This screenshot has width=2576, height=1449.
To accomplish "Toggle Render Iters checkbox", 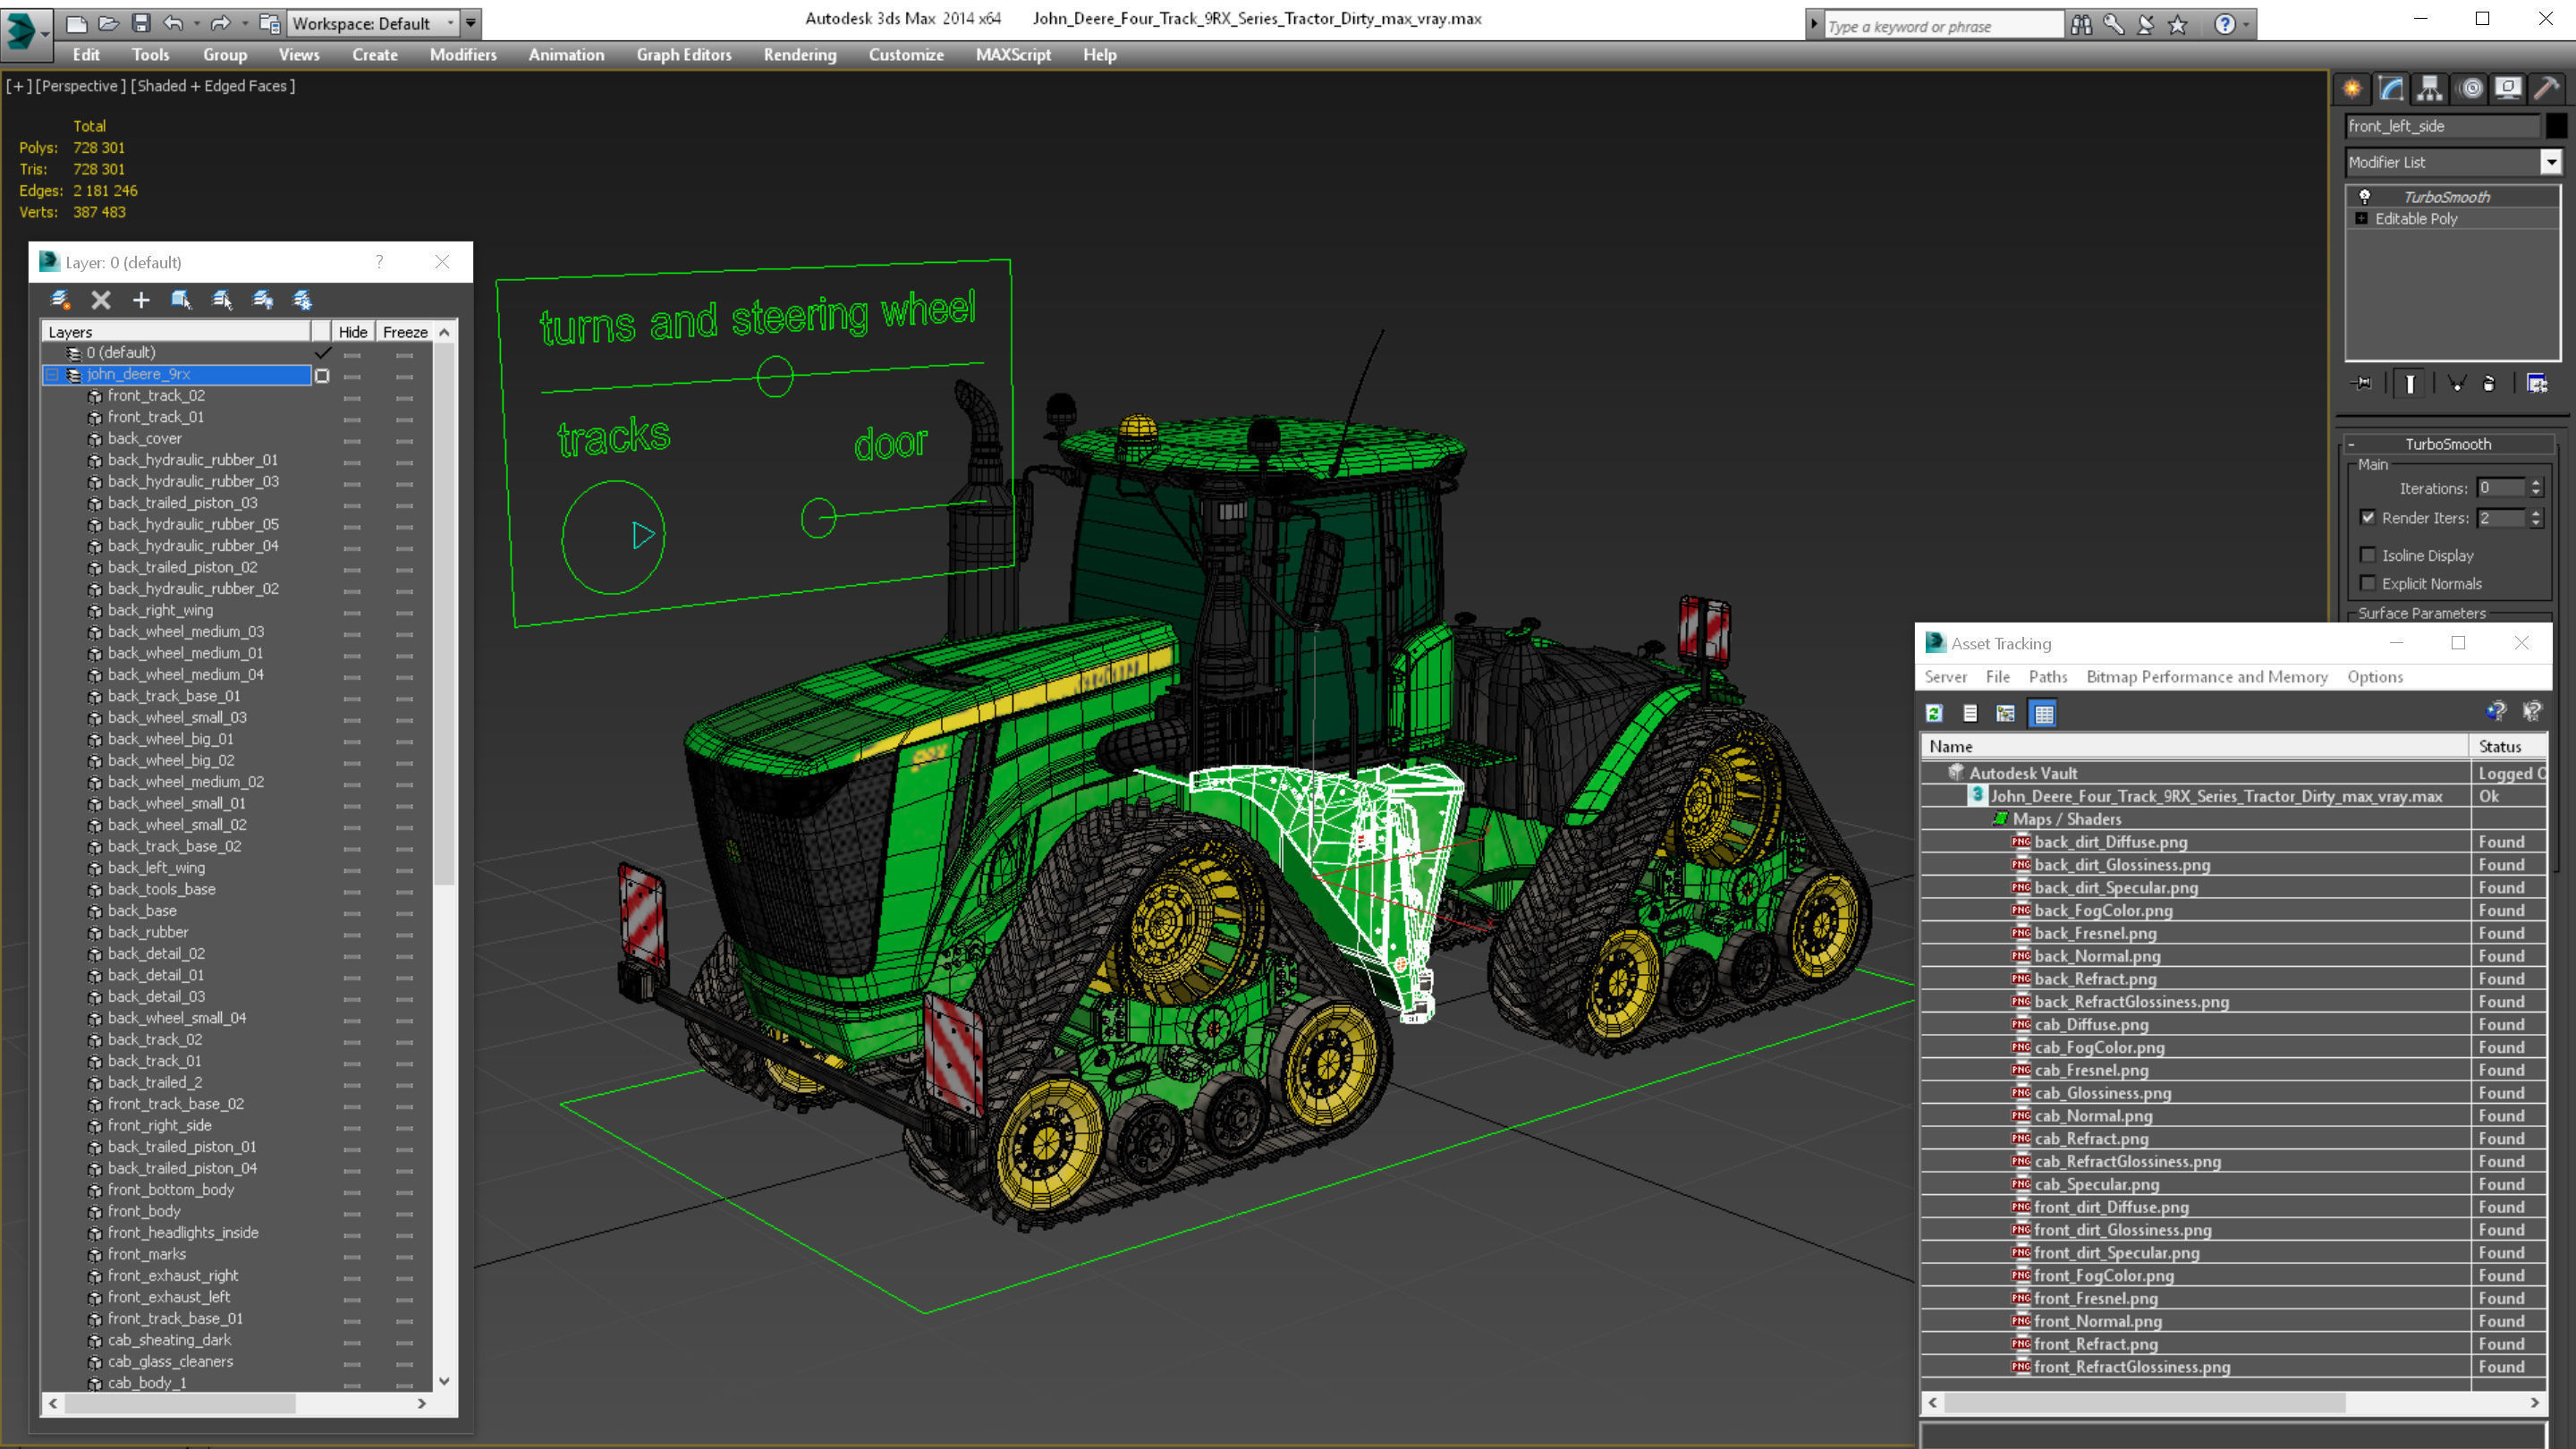I will (2367, 517).
